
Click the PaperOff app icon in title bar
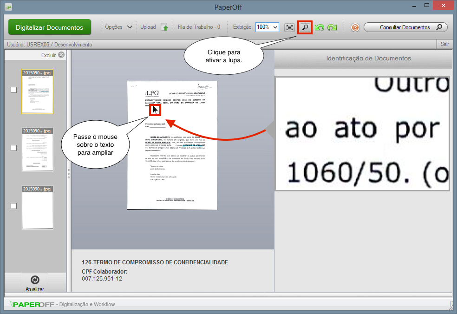(x=8, y=7)
